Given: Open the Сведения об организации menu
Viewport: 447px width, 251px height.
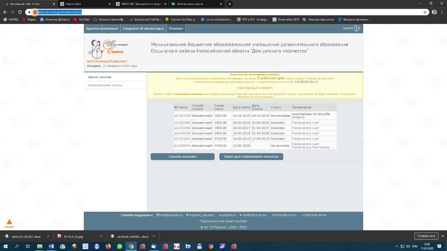Looking at the screenshot, I should click(x=144, y=29).
